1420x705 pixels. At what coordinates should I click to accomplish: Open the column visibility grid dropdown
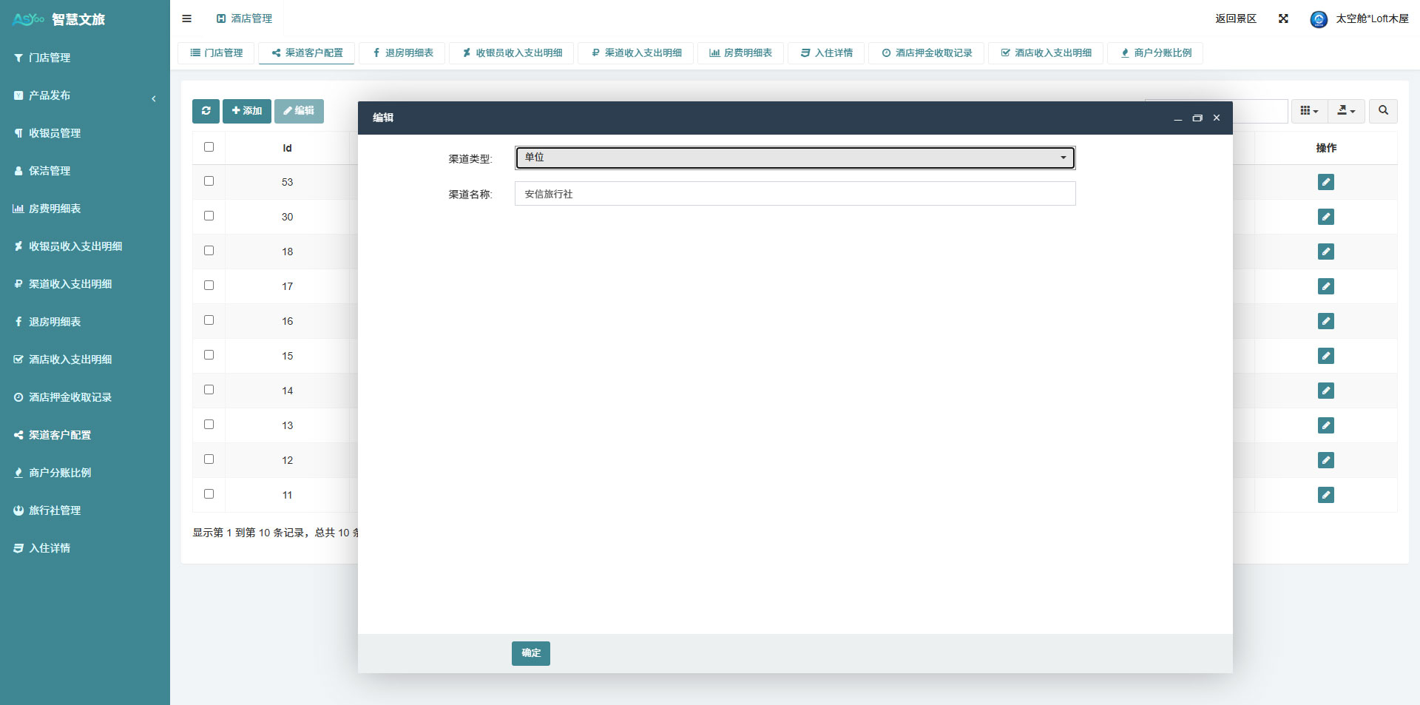[1309, 111]
